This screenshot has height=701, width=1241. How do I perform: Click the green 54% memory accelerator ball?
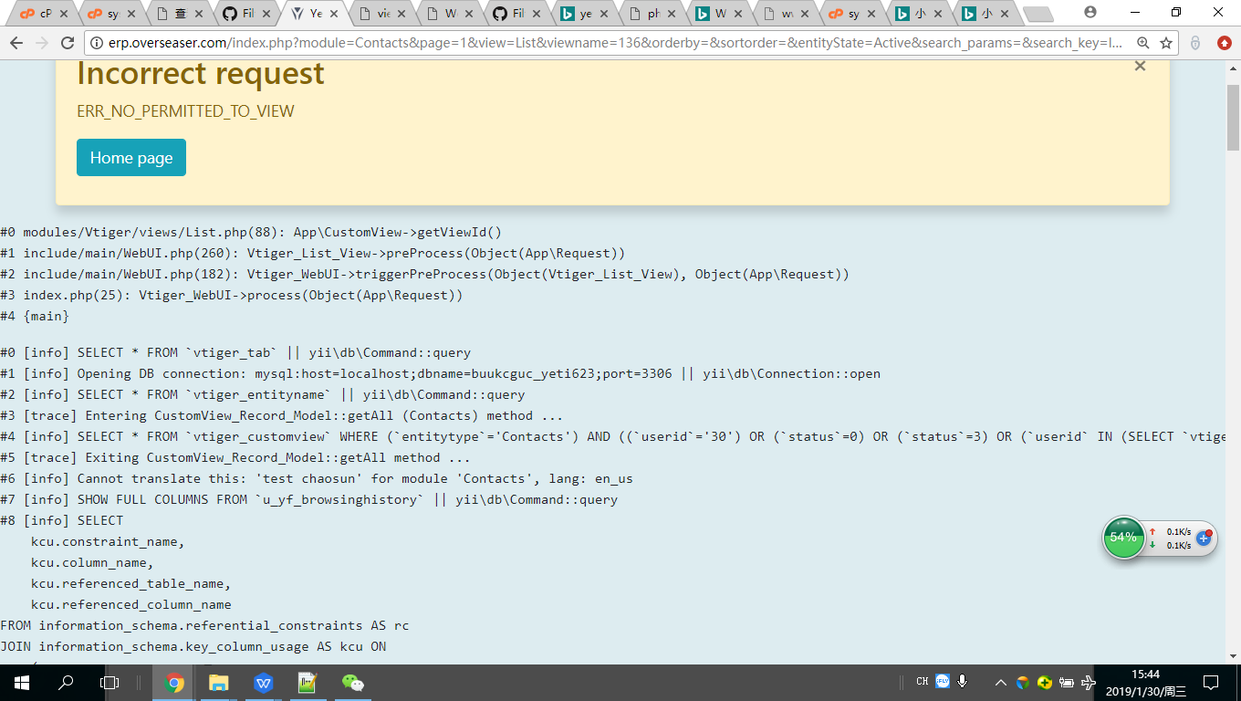(1123, 538)
